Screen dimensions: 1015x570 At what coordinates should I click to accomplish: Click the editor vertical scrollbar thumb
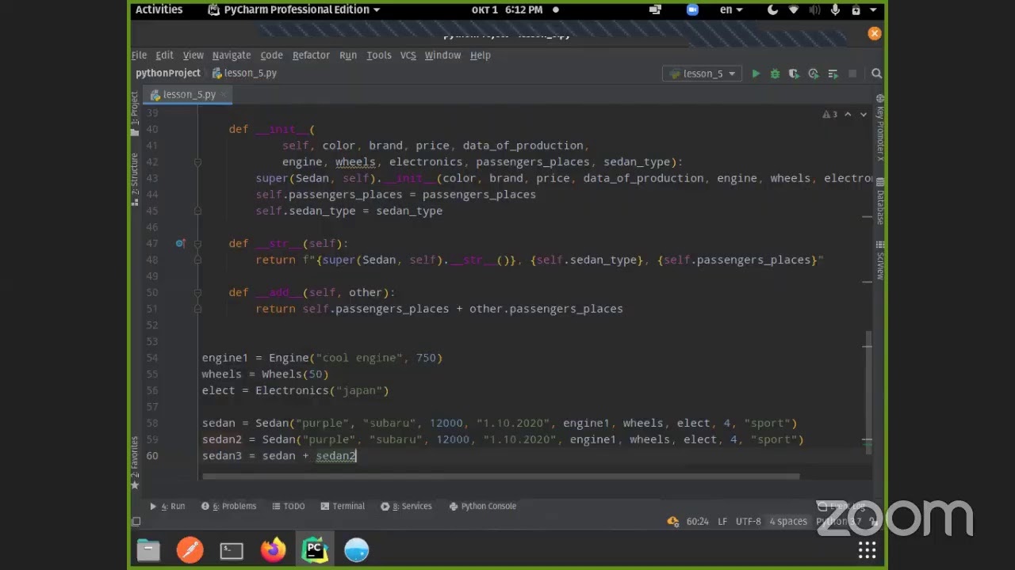[868, 393]
